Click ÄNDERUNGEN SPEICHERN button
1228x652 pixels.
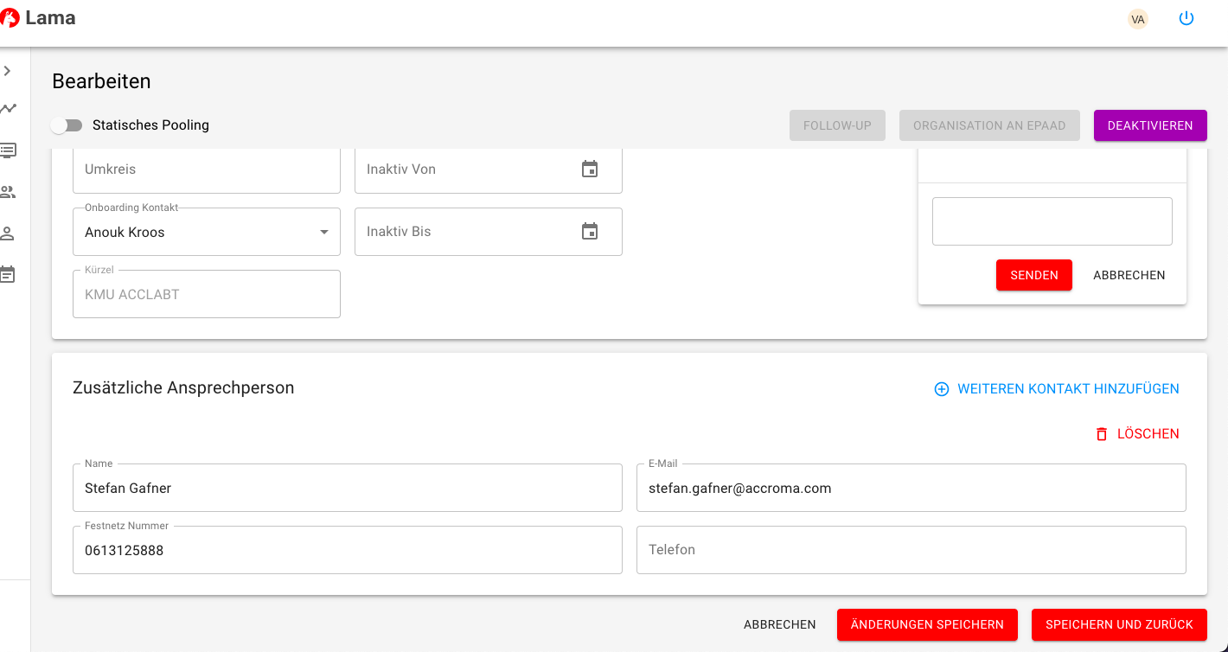(x=927, y=624)
